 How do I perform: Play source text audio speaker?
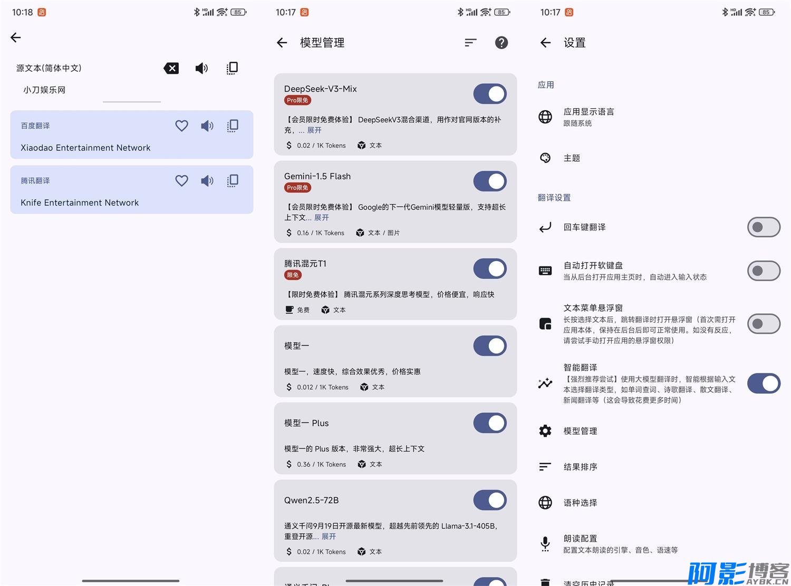201,68
